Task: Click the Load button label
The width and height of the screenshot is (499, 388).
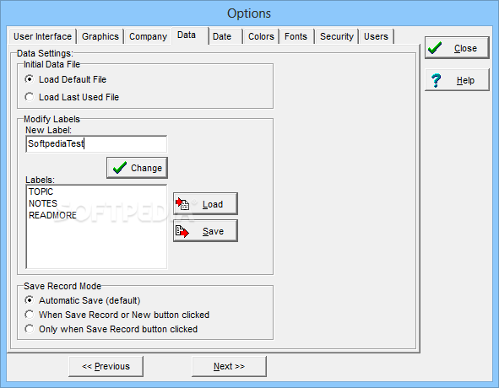Action: click(213, 204)
